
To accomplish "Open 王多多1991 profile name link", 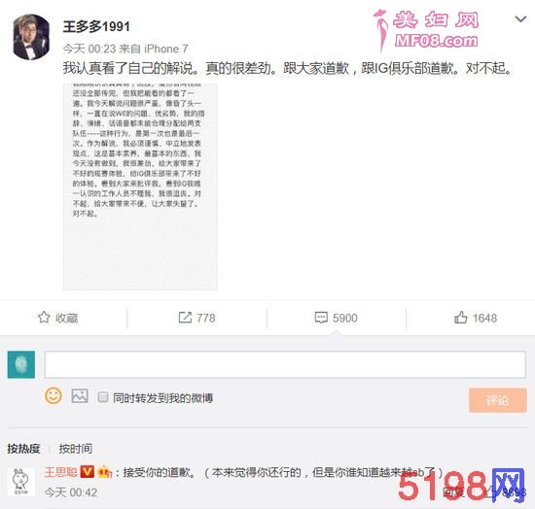I will pyautogui.click(x=96, y=26).
